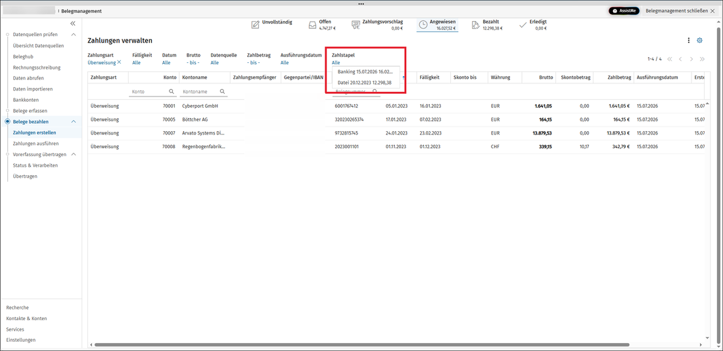Go to next page arrow

click(691, 59)
